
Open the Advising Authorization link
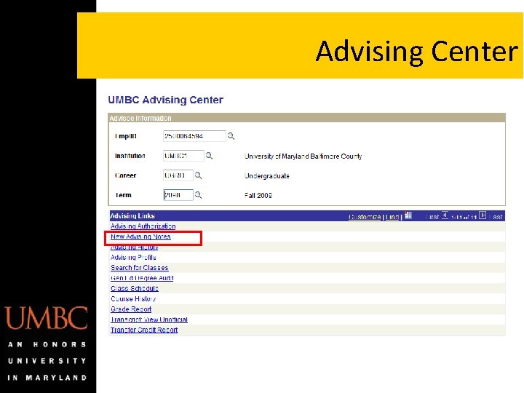(143, 226)
